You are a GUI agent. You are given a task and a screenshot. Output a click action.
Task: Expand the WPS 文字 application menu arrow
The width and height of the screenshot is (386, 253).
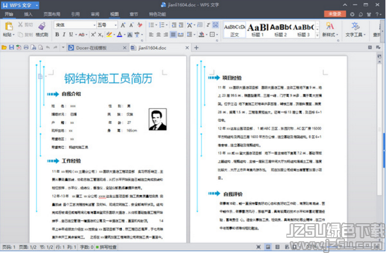click(x=37, y=5)
